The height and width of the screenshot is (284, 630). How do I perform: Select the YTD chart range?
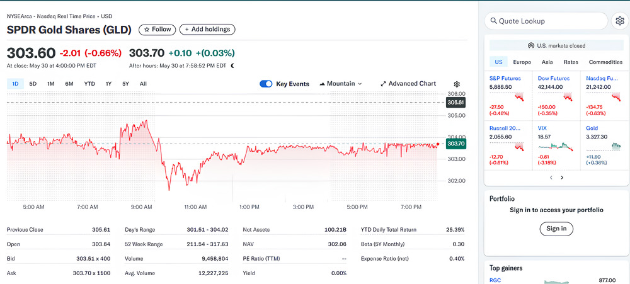(x=89, y=84)
